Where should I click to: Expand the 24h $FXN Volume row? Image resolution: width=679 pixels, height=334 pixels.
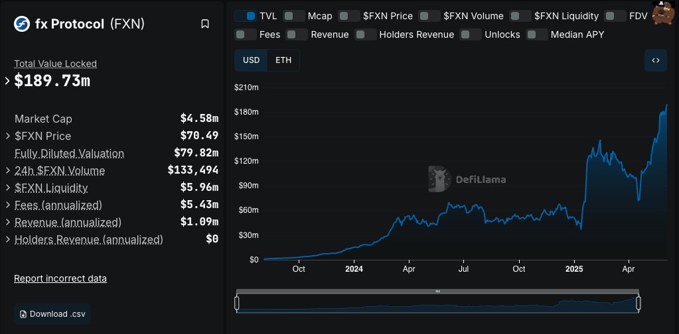(8, 171)
